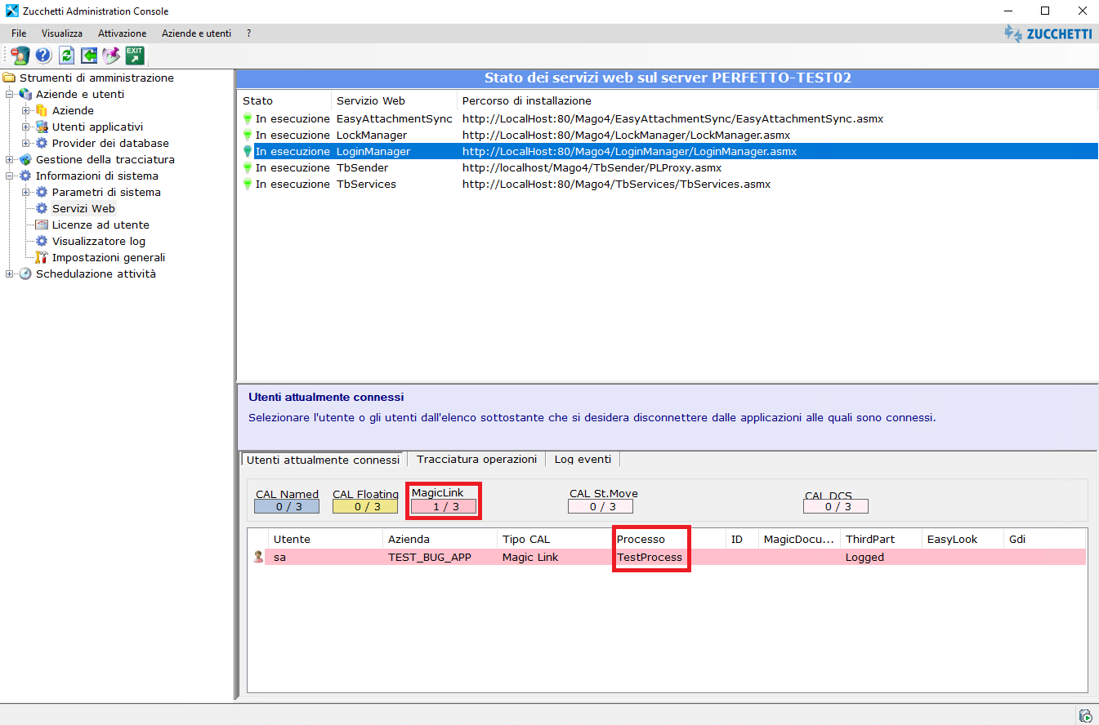Image resolution: width=1099 pixels, height=725 pixels.
Task: Click the green EXIT toolbar icon
Action: point(134,56)
